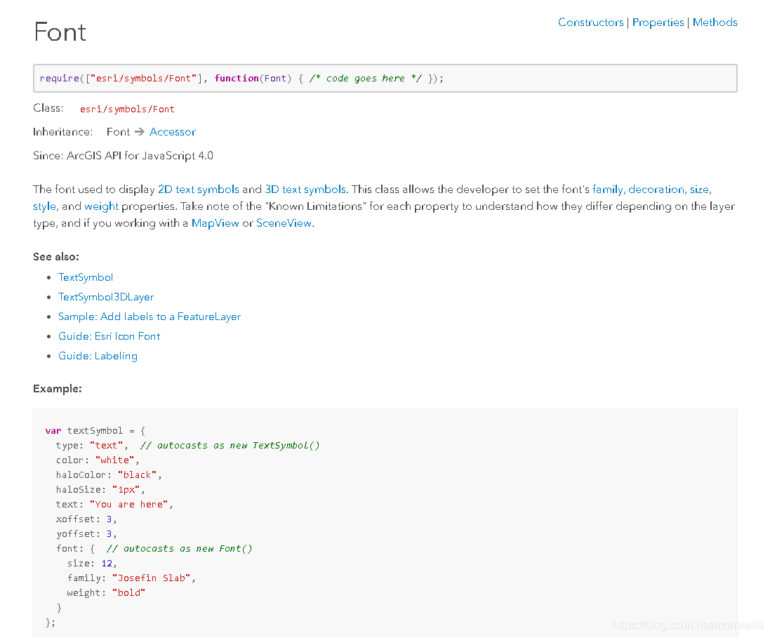Click the 2D text symbols link
The width and height of the screenshot is (770, 638).
[x=199, y=190]
